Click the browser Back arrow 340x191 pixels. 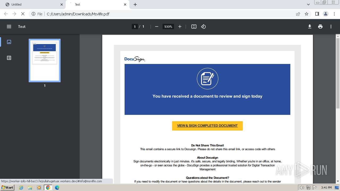coord(6,14)
